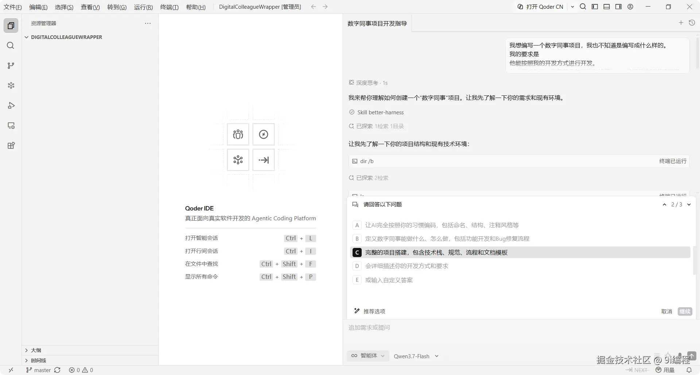Select answer option D describe development approach
This screenshot has height=375, width=700.
click(x=520, y=266)
